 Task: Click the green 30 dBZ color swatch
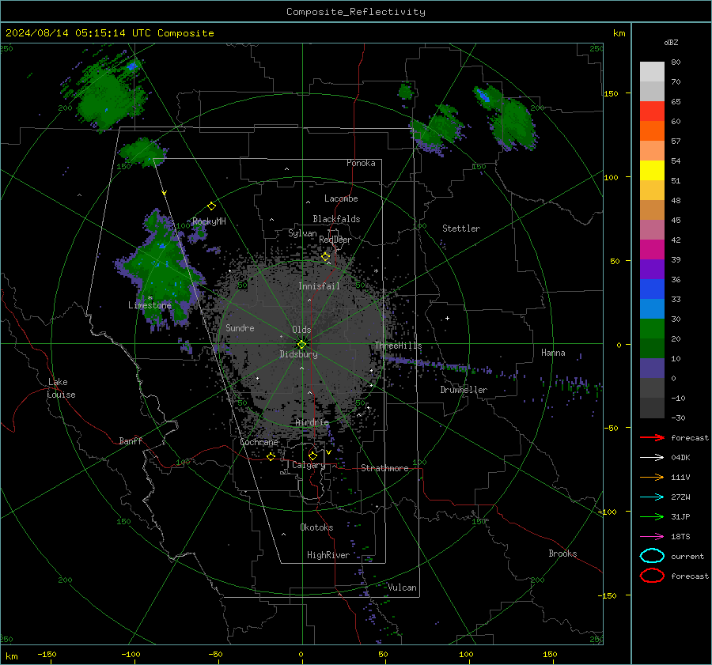click(x=652, y=328)
